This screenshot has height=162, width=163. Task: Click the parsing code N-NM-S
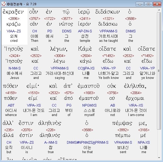[15, 68]
